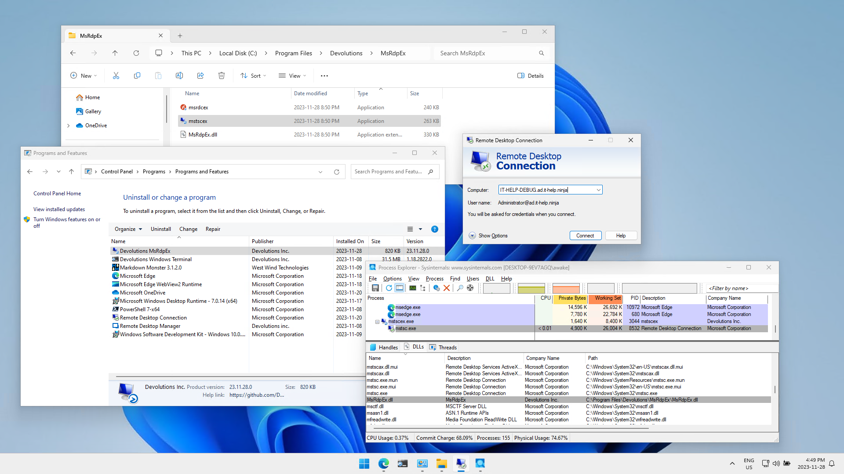Click the back navigation arrow in Programs and Features
Image resolution: width=844 pixels, height=474 pixels.
pyautogui.click(x=29, y=171)
